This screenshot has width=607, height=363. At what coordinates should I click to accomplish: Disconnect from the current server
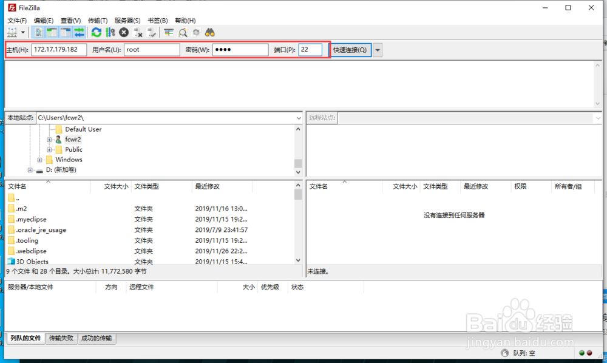pos(138,33)
